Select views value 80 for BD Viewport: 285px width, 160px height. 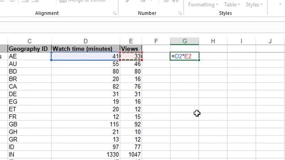(131, 71)
